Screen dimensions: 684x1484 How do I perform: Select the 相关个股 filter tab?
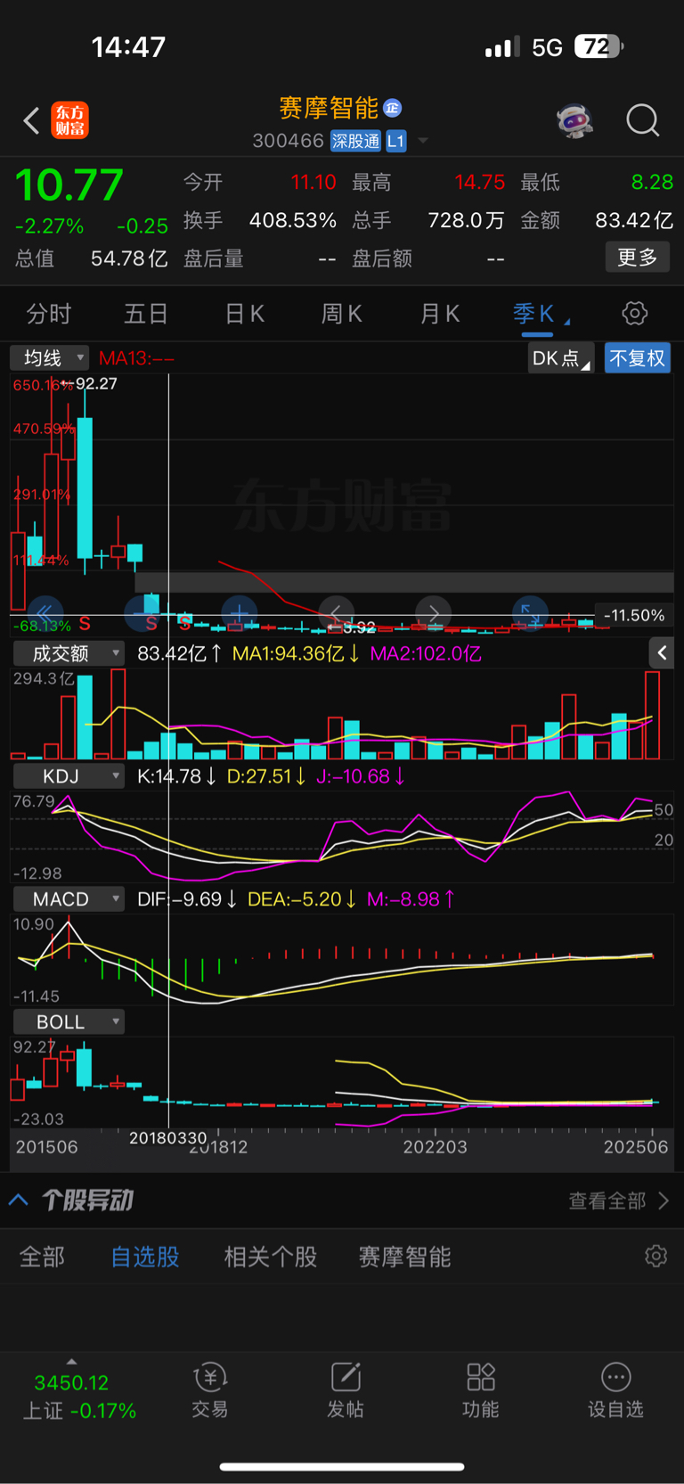pyautogui.click(x=271, y=1257)
